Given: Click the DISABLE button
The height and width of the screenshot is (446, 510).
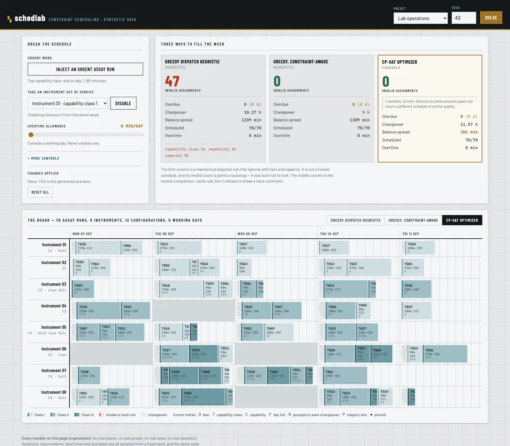Looking at the screenshot, I should tap(123, 103).
